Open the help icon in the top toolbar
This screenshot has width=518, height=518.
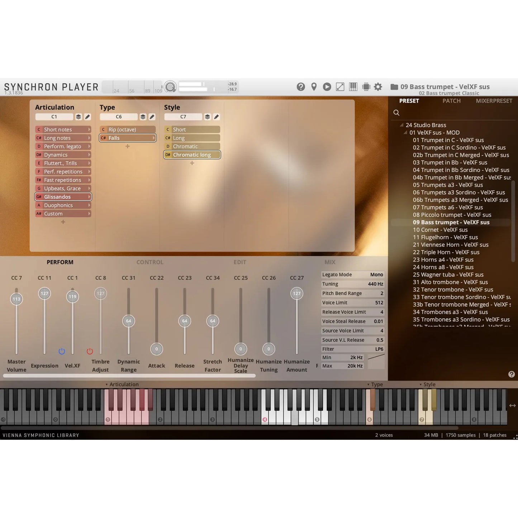[x=301, y=87]
